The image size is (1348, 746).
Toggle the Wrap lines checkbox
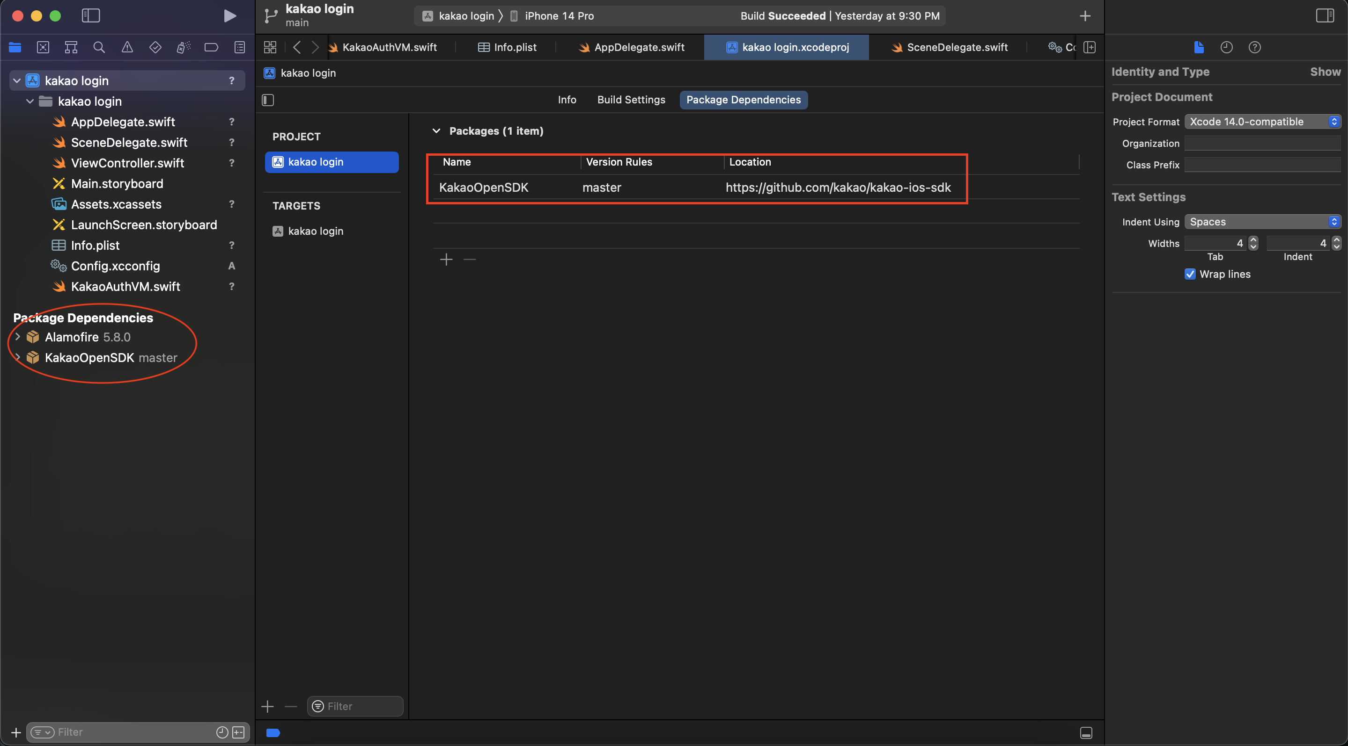1190,275
